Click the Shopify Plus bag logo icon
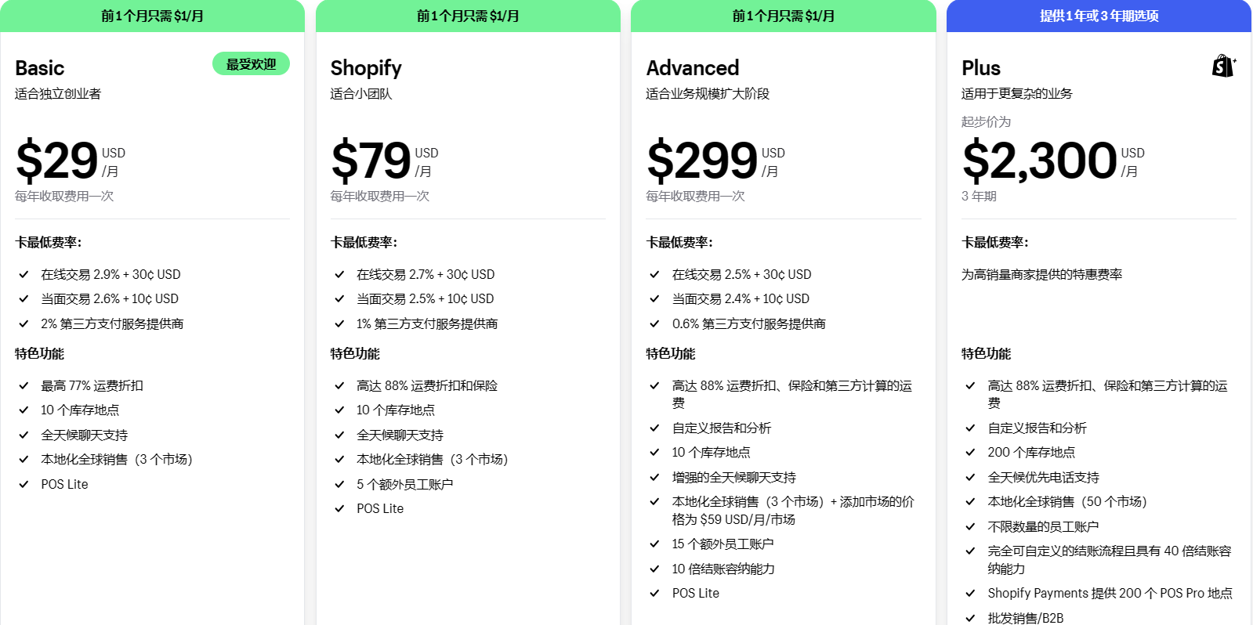This screenshot has width=1253, height=625. click(1223, 66)
